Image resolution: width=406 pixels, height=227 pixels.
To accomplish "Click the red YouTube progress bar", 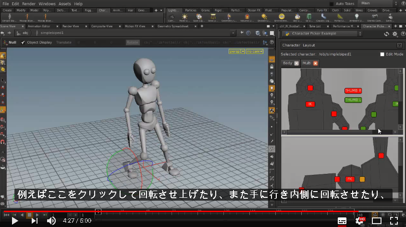I will tap(181, 212).
